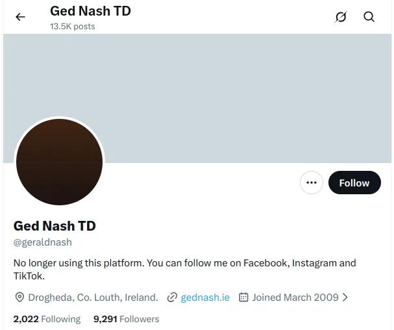
Task: View the 9,291 Followers list
Action: coord(126,319)
